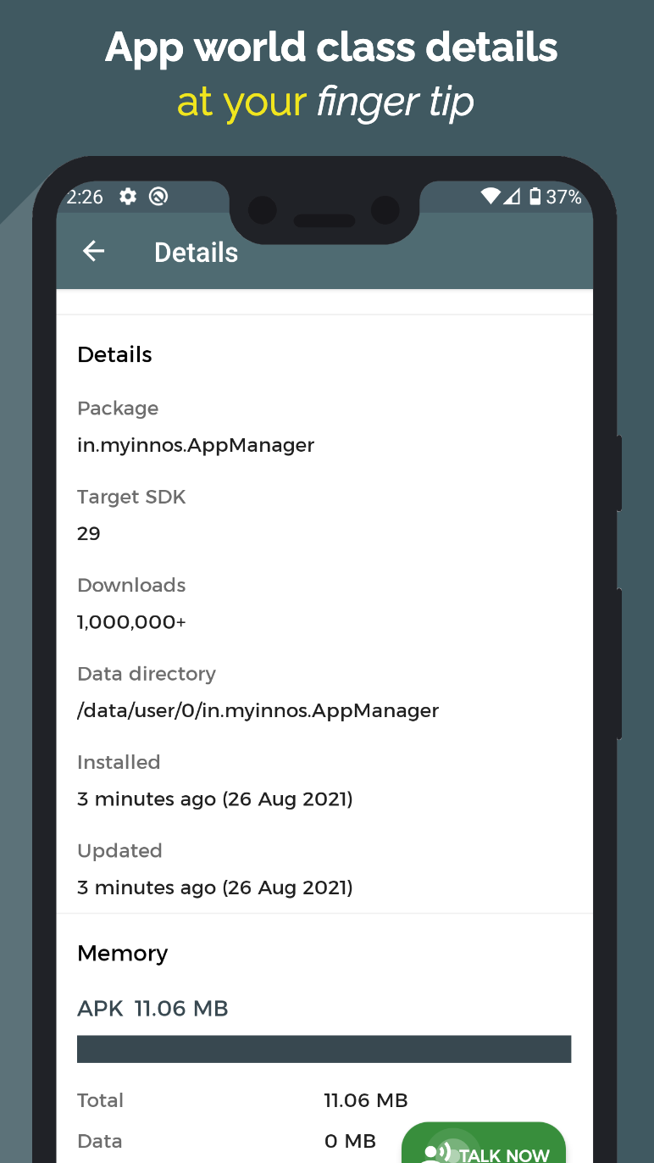Click the Details title in the app bar
Viewport: 654px width, 1163px height.
click(196, 252)
